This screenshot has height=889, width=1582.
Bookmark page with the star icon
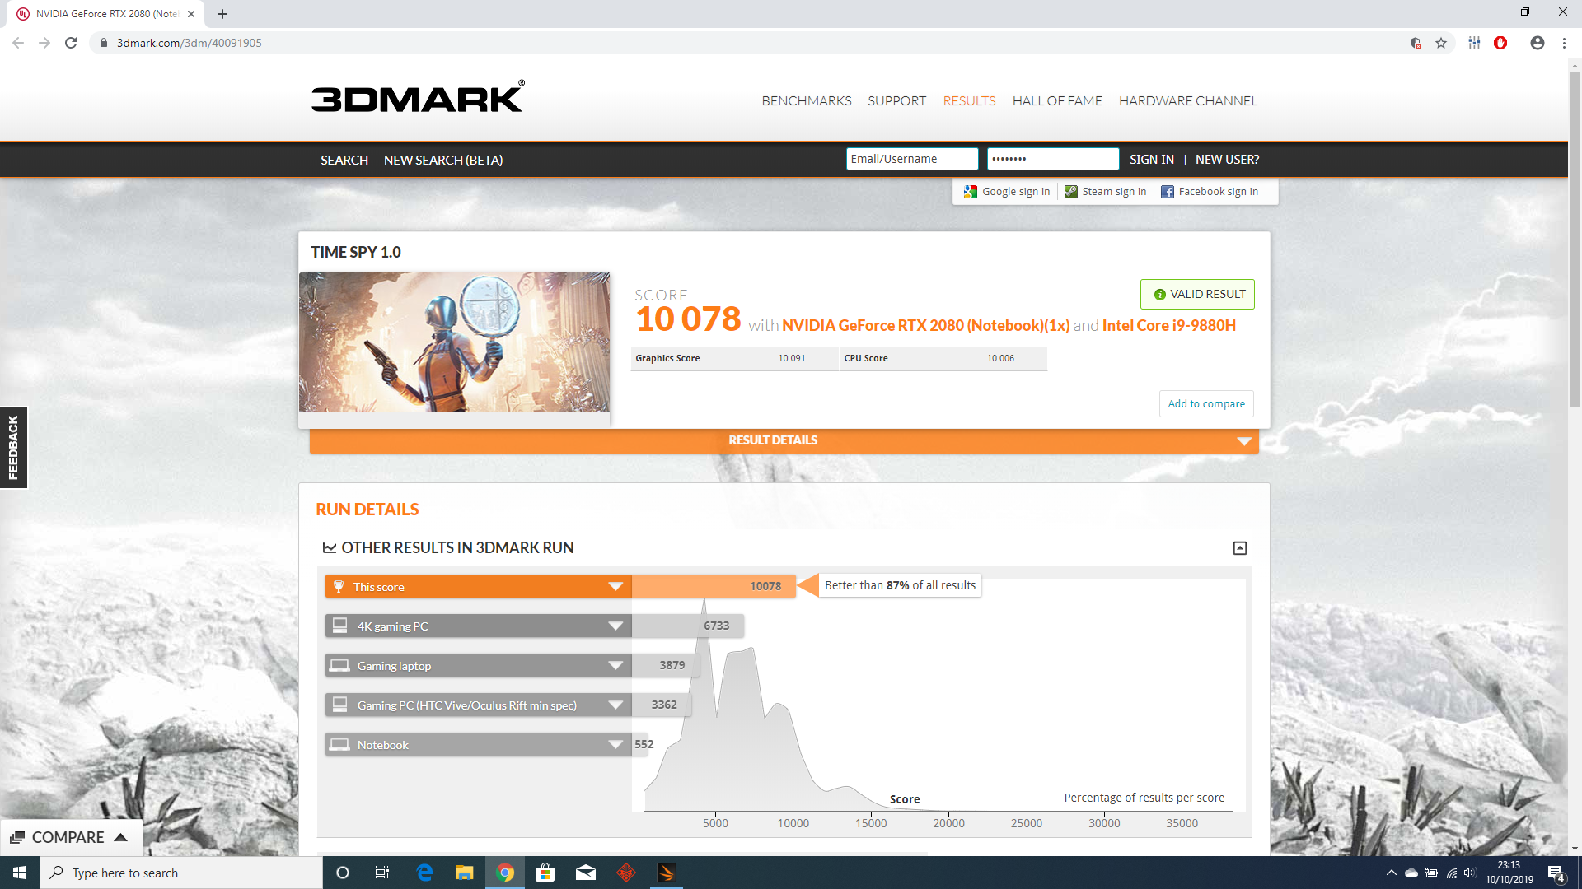(x=1441, y=43)
